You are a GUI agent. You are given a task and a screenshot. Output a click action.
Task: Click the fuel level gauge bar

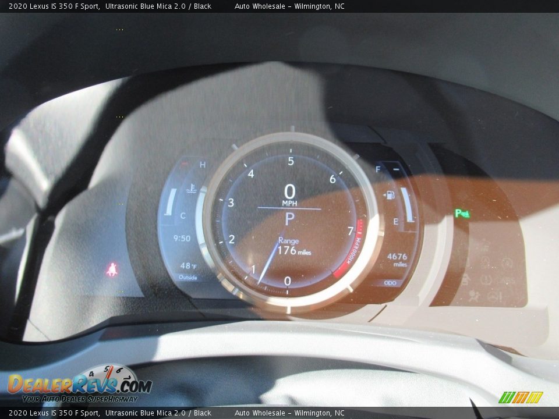coord(407,204)
